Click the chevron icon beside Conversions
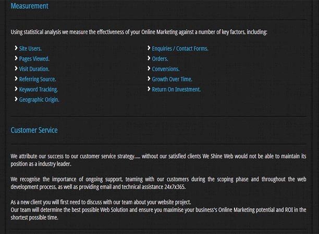The width and height of the screenshot is (319, 234). (x=149, y=69)
